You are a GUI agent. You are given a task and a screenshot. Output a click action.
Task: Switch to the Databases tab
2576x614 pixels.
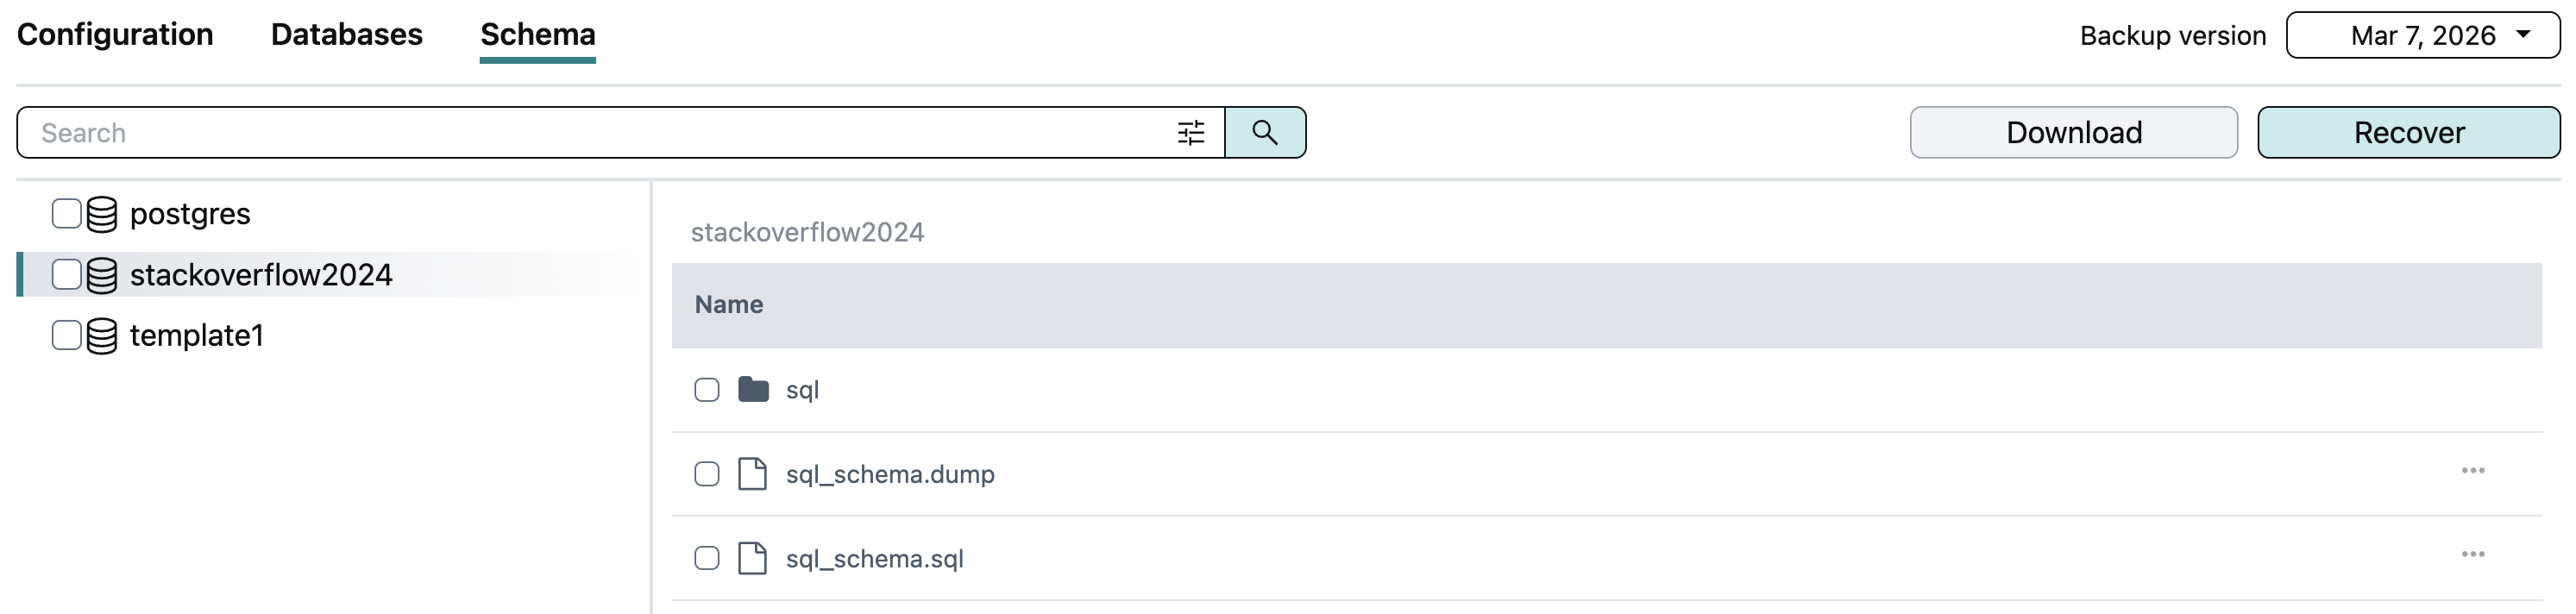[346, 35]
